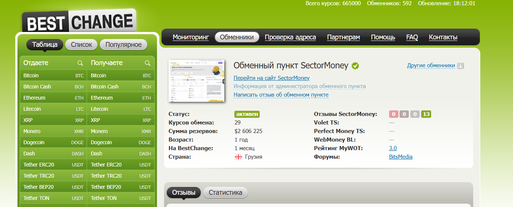Select Tether TRC20 in the Получаете column

(x=121, y=176)
